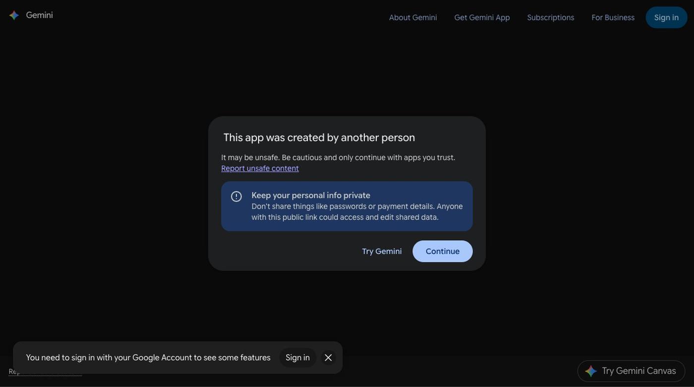Click the blue Sign in button in the header
Image resolution: width=694 pixels, height=387 pixels.
click(666, 17)
